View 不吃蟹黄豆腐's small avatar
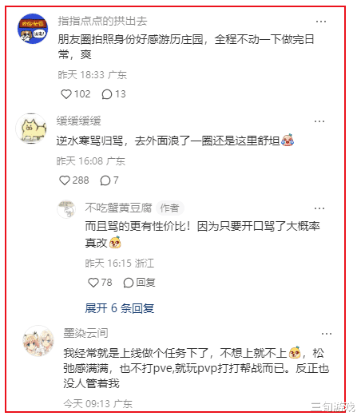Screen dimensions: 361x420 (x=66, y=208)
